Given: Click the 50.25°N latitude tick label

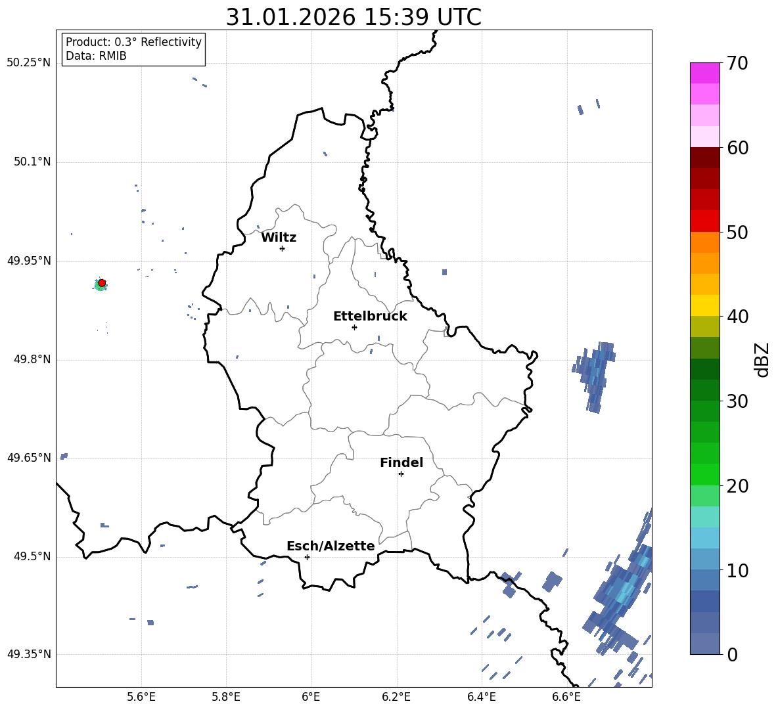Looking at the screenshot, I should tap(29, 63).
